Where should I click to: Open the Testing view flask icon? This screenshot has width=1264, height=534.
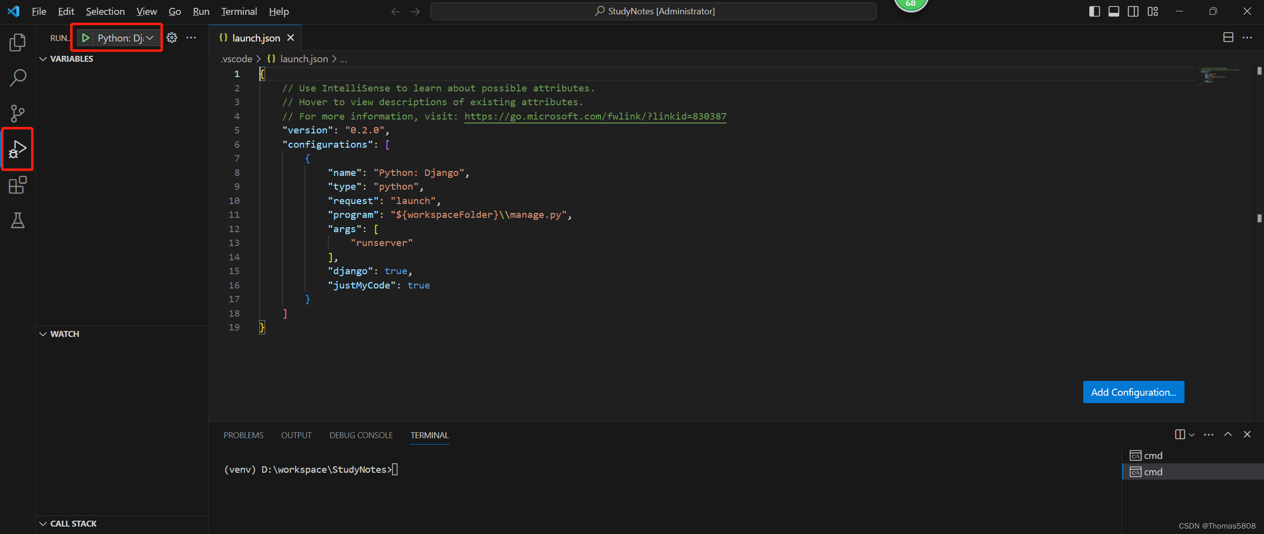pos(17,221)
